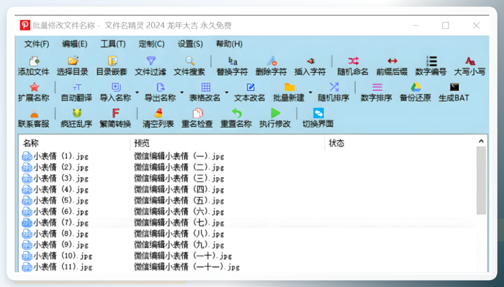
Task: Click the green 执行修改 play button
Action: (x=276, y=113)
